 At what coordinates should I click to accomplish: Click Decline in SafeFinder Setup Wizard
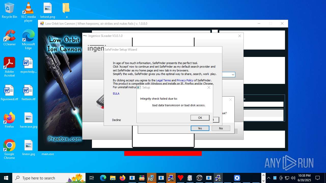[x=116, y=120]
